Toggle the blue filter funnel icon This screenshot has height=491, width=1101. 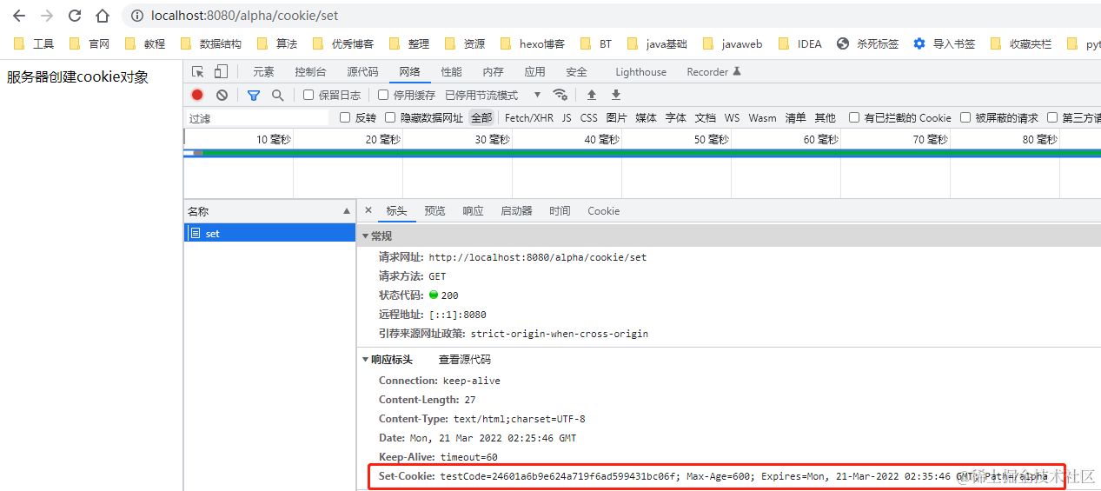254,95
